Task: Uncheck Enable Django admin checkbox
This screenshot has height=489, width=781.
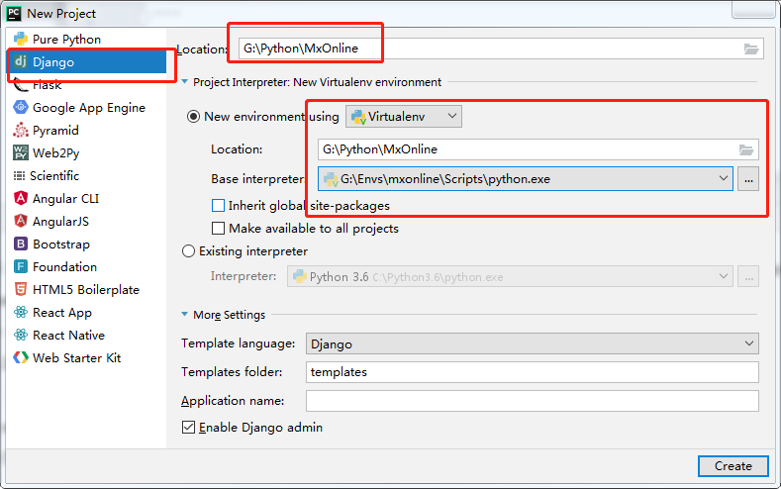Action: (188, 428)
